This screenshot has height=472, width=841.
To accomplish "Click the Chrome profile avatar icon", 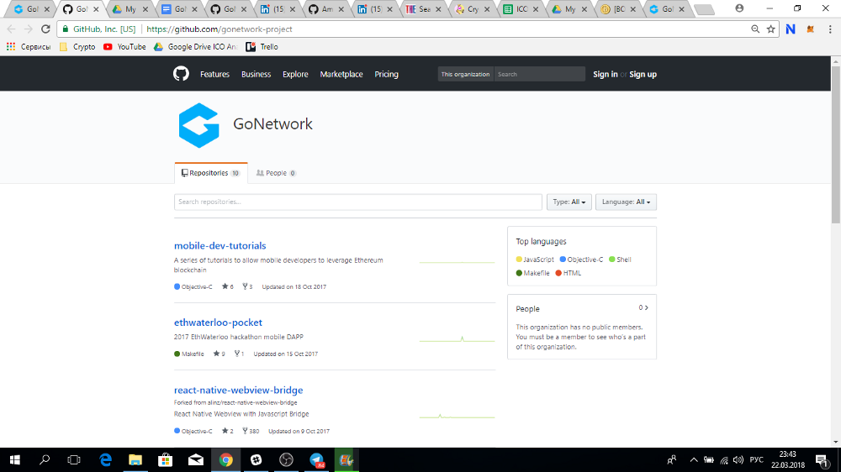I will [739, 8].
